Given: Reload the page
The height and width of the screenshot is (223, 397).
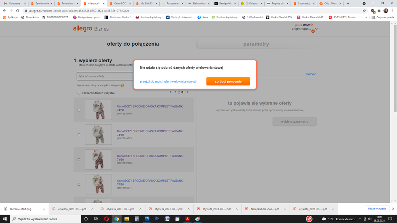Looking at the screenshot, I should coord(18,11).
